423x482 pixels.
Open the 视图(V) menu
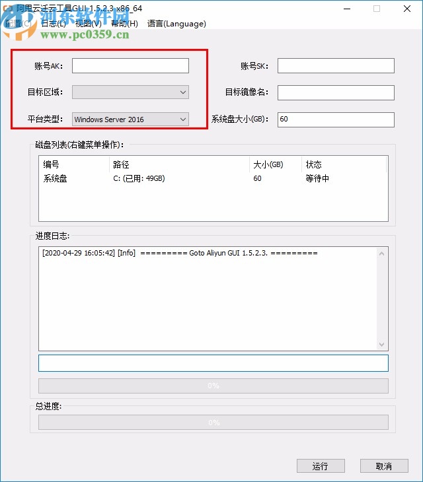(x=89, y=24)
